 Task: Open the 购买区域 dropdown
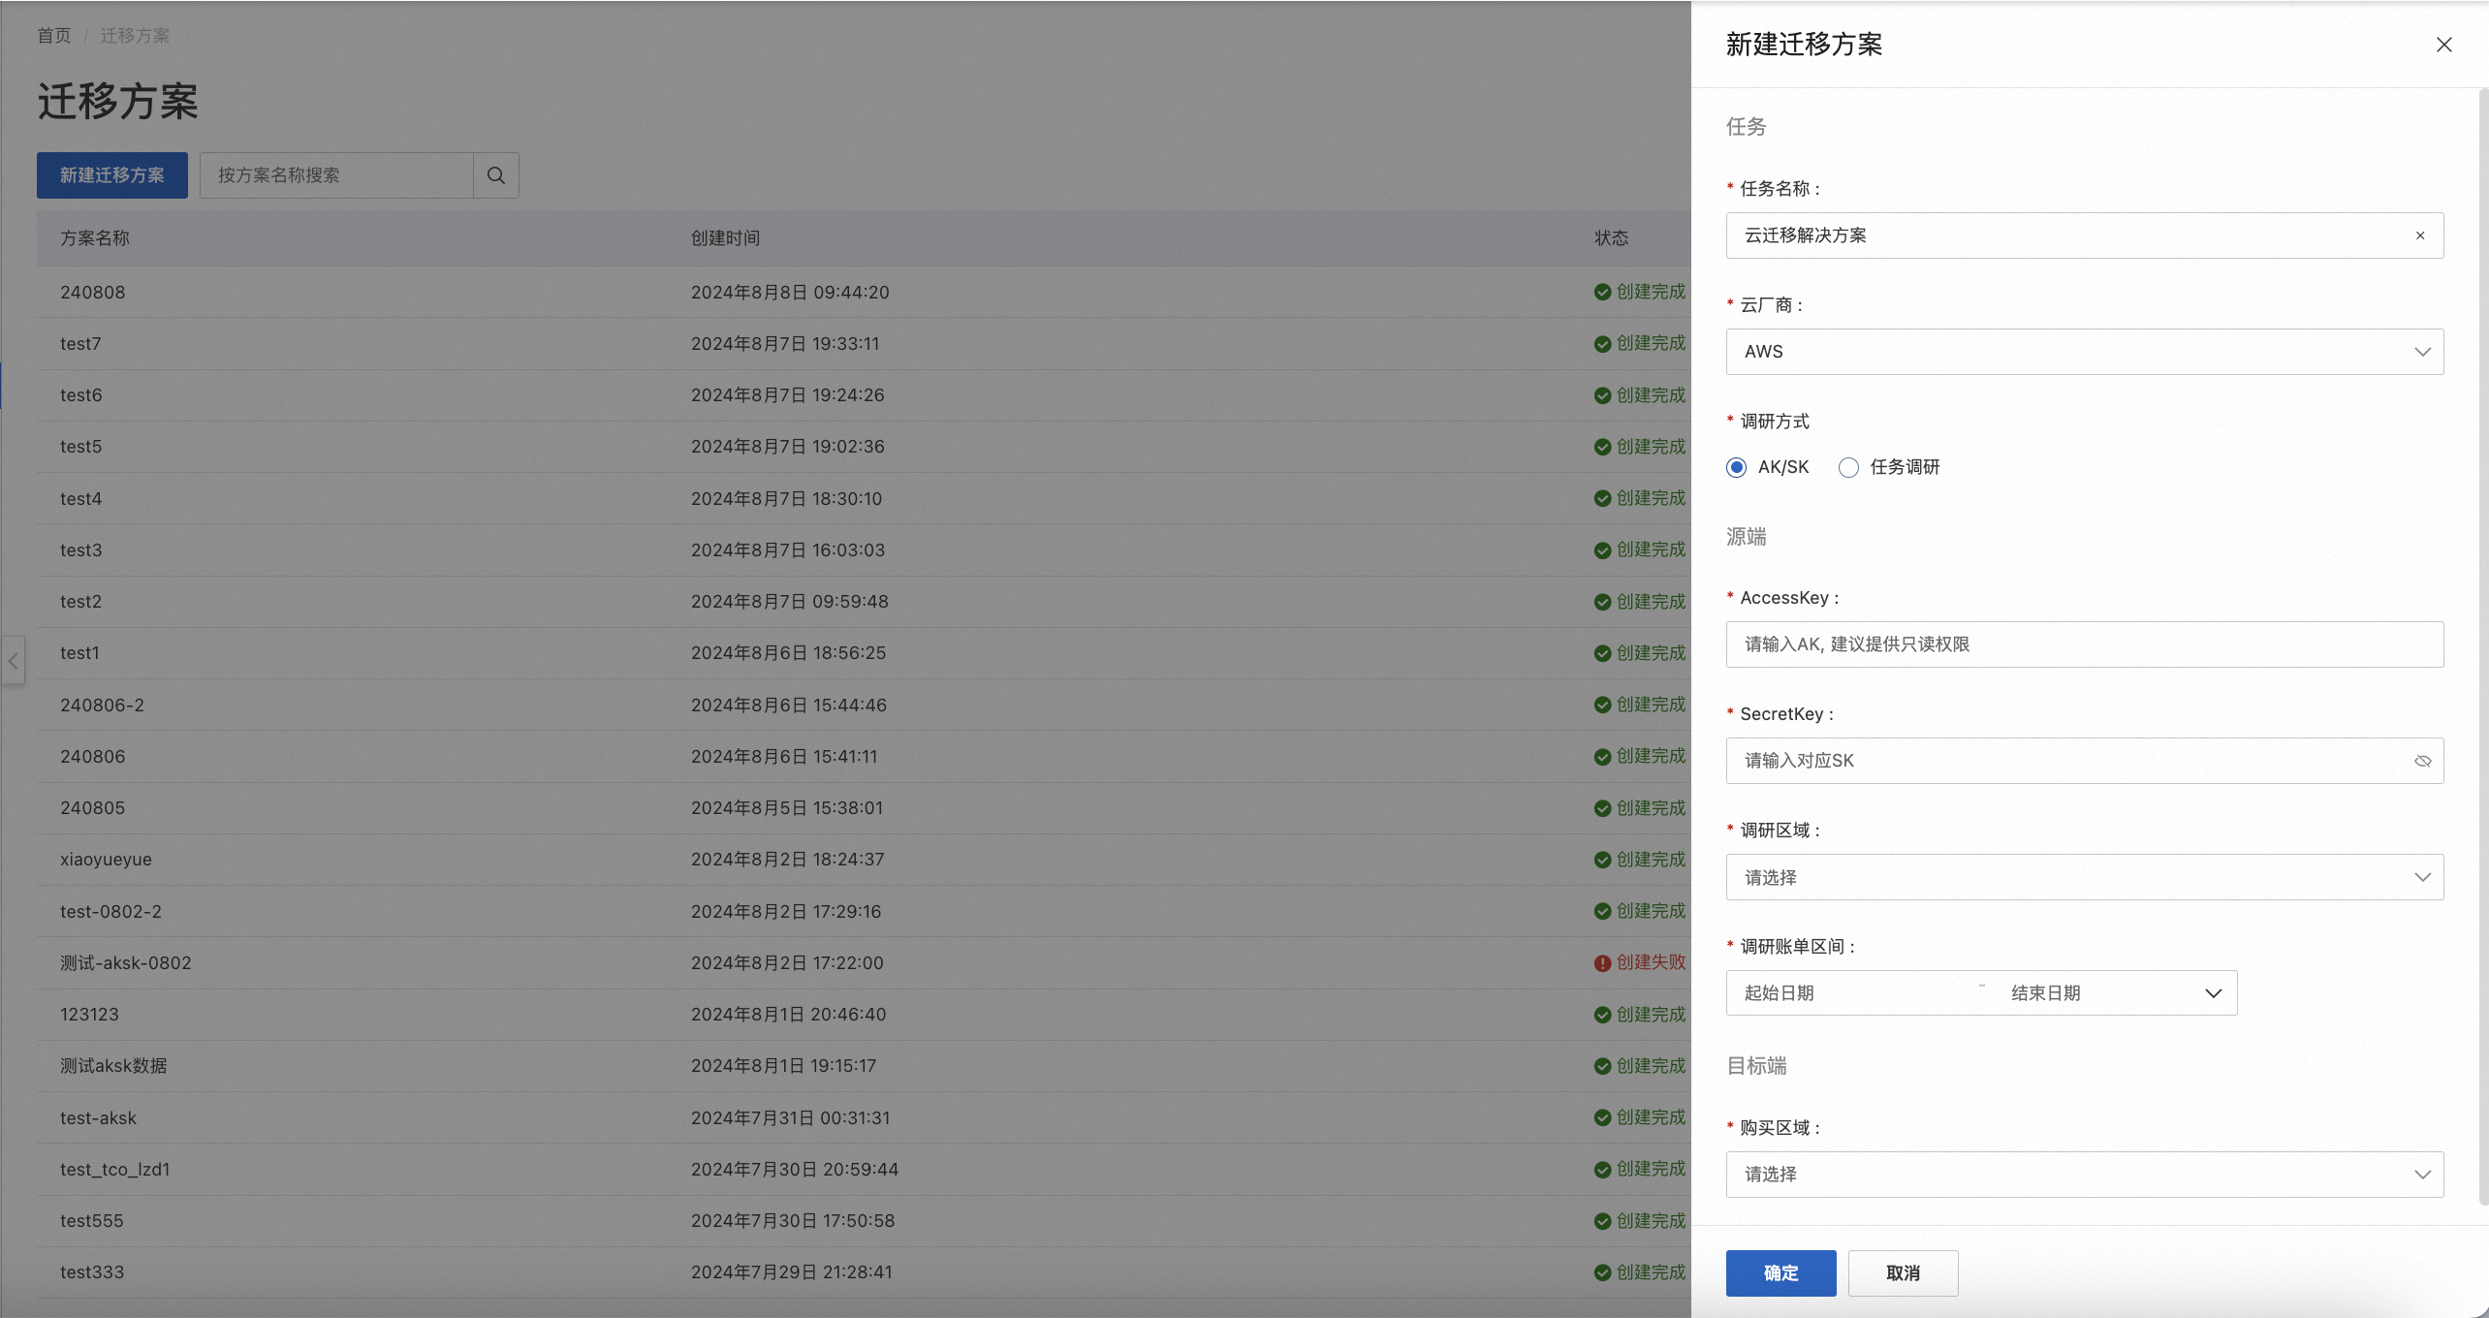coord(2084,1175)
